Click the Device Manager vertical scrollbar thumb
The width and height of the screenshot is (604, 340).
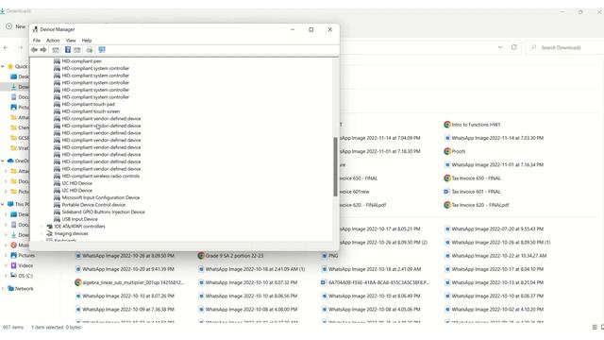(x=336, y=166)
